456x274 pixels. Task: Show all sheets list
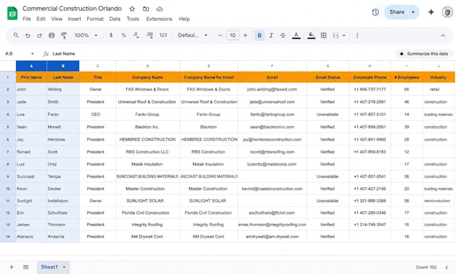[26, 267]
